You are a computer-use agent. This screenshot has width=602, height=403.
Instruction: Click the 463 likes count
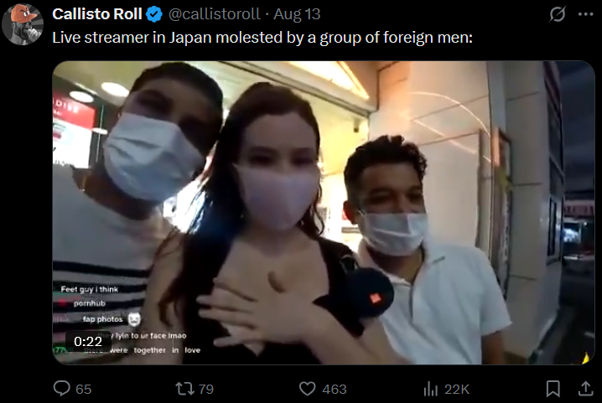click(x=335, y=390)
